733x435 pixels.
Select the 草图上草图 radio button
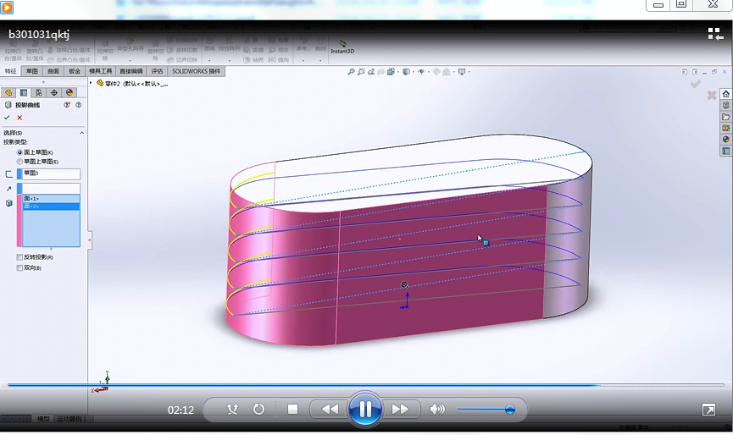(20, 161)
